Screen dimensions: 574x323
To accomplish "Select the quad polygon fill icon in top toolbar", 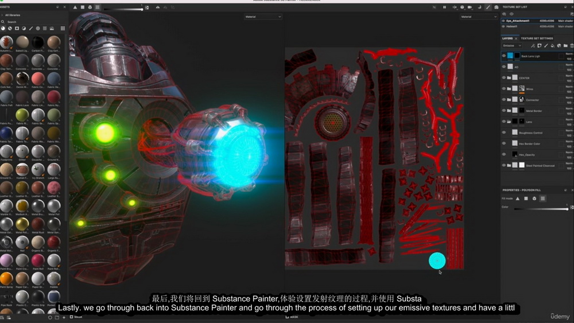I will tap(83, 7).
